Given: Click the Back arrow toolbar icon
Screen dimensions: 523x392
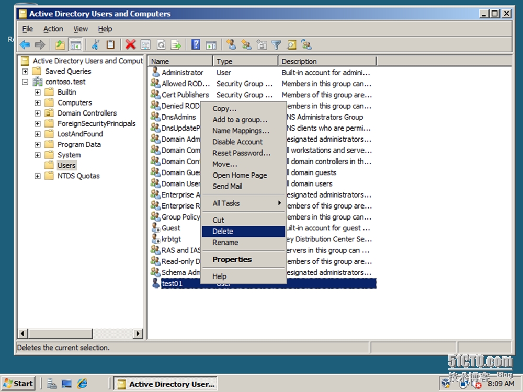Looking at the screenshot, I should point(25,44).
